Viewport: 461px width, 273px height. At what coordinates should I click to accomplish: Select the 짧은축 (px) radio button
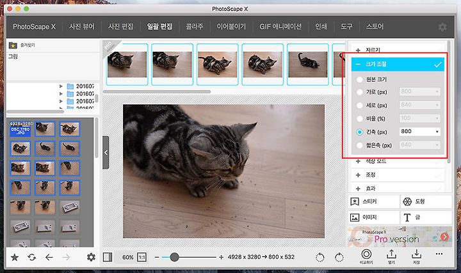(x=360, y=145)
